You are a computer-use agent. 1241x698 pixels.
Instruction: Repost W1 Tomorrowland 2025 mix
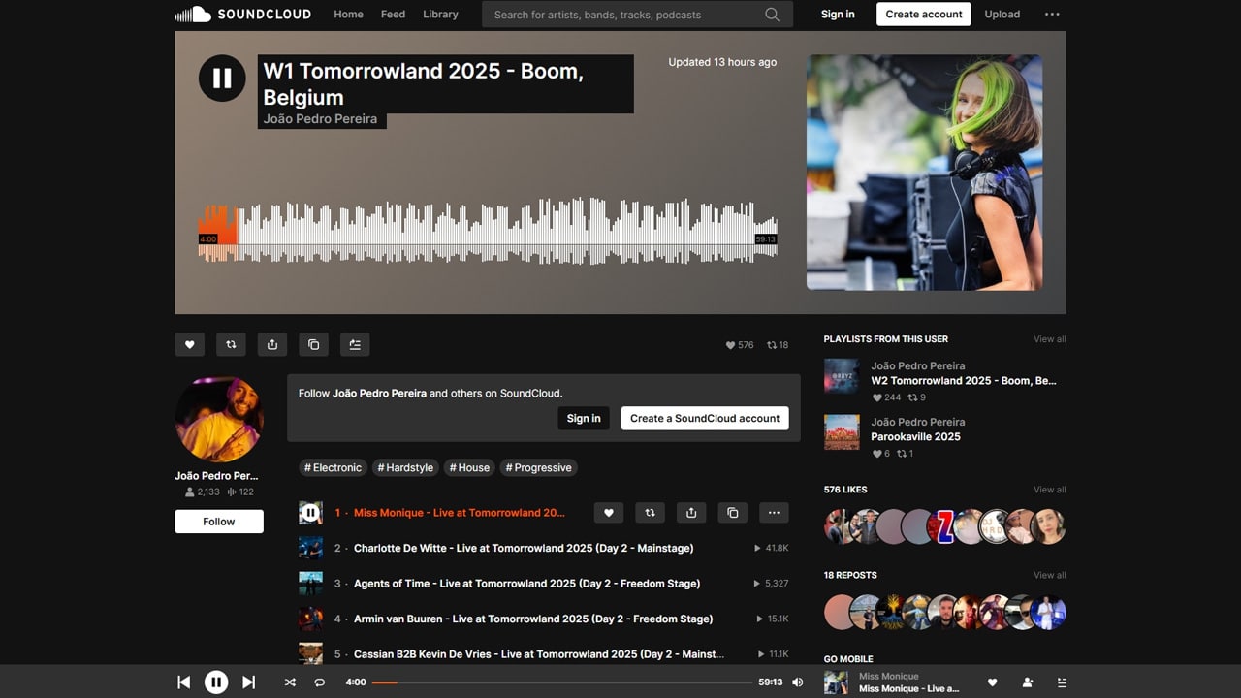(x=231, y=344)
